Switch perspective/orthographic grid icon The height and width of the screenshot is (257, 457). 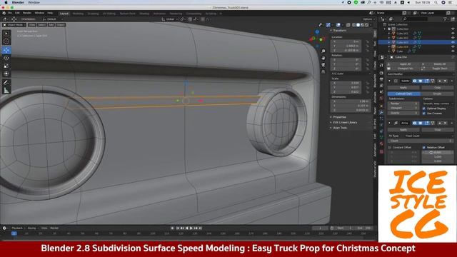[323, 71]
